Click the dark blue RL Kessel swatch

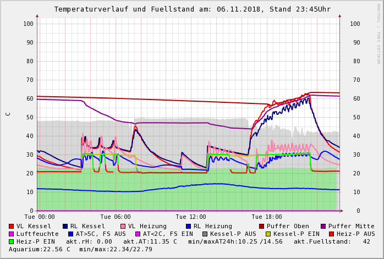pos(65,227)
